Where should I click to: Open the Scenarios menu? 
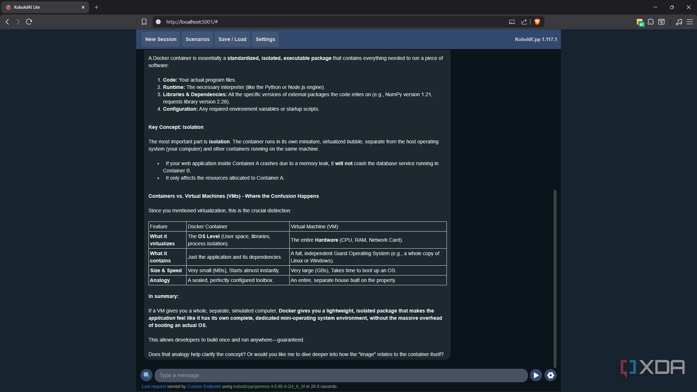(x=197, y=39)
